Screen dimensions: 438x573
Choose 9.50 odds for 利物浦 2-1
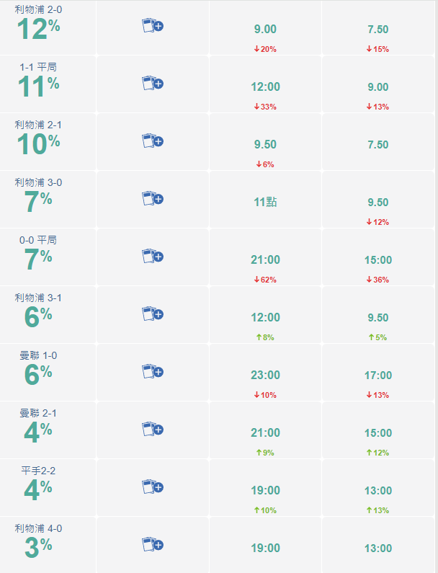(265, 144)
